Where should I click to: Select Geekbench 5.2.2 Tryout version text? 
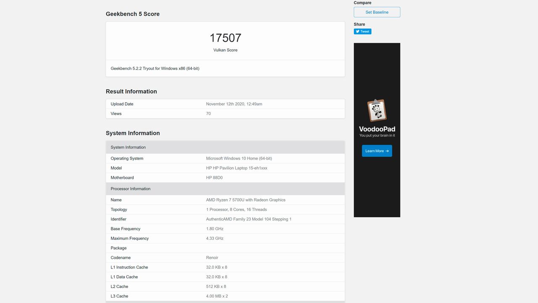155,68
